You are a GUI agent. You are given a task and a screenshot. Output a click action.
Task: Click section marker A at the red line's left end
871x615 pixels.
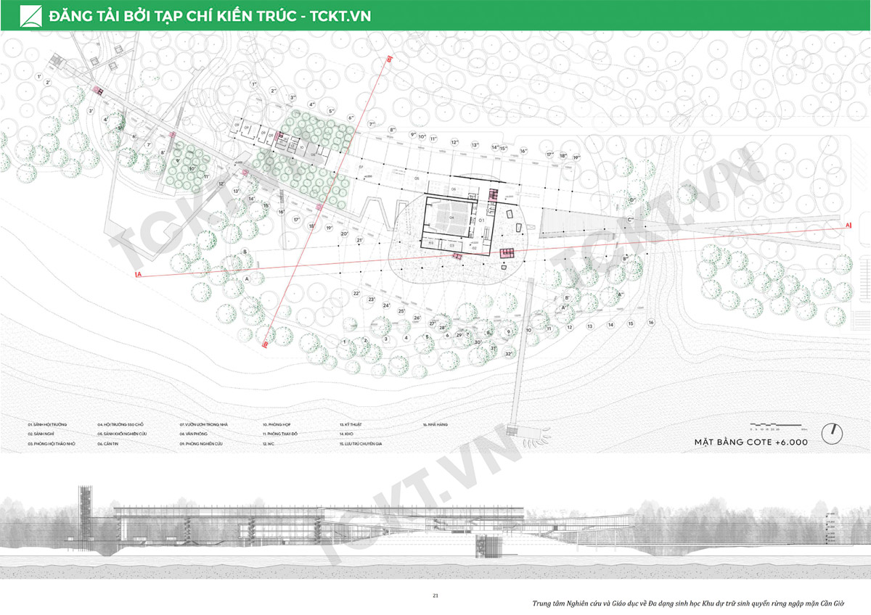tap(138, 275)
